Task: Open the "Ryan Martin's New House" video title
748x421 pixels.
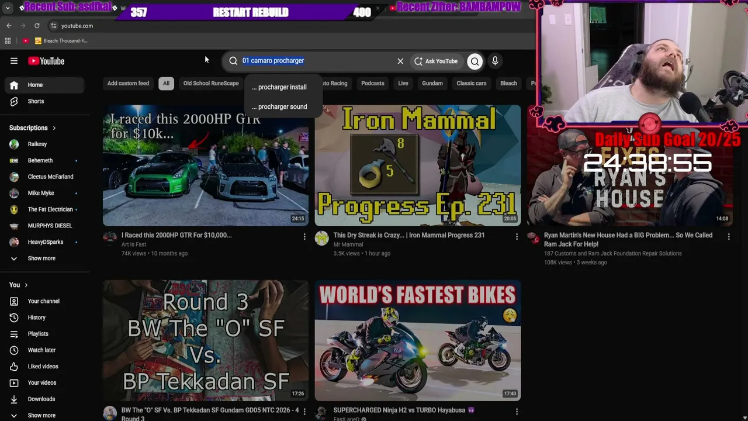Action: [628, 240]
